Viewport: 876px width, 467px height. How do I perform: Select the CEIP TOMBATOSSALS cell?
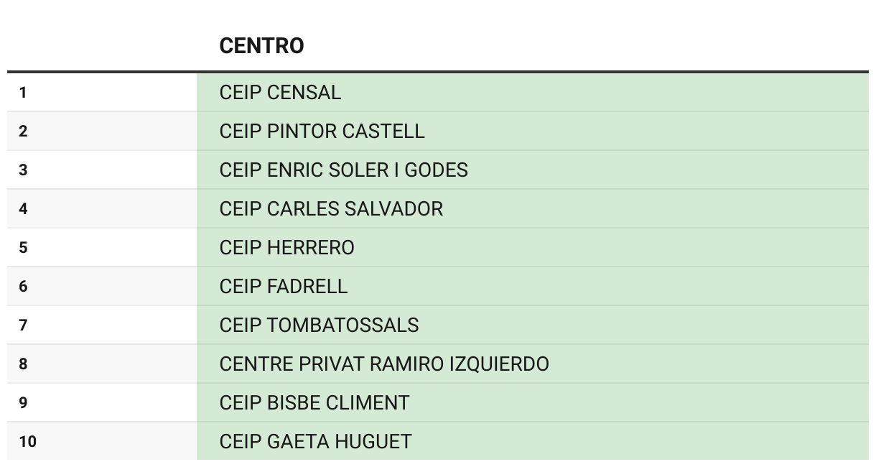[x=533, y=325]
